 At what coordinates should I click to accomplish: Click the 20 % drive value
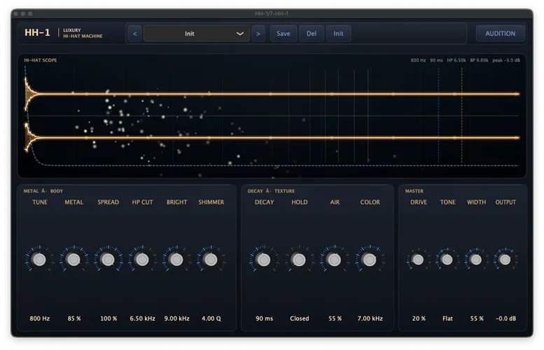tap(419, 318)
